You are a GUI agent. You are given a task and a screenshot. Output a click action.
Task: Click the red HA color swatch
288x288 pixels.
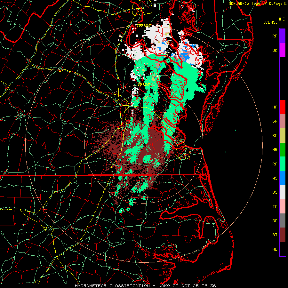(283, 107)
